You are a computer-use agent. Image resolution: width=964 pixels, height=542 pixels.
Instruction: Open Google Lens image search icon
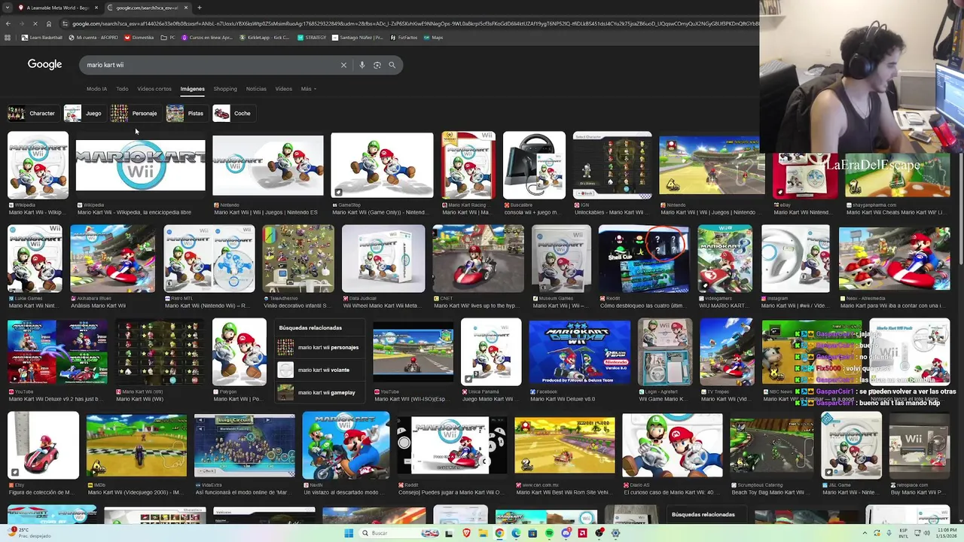(377, 65)
